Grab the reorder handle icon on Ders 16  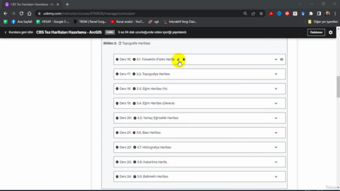pyautogui.click(x=282, y=59)
